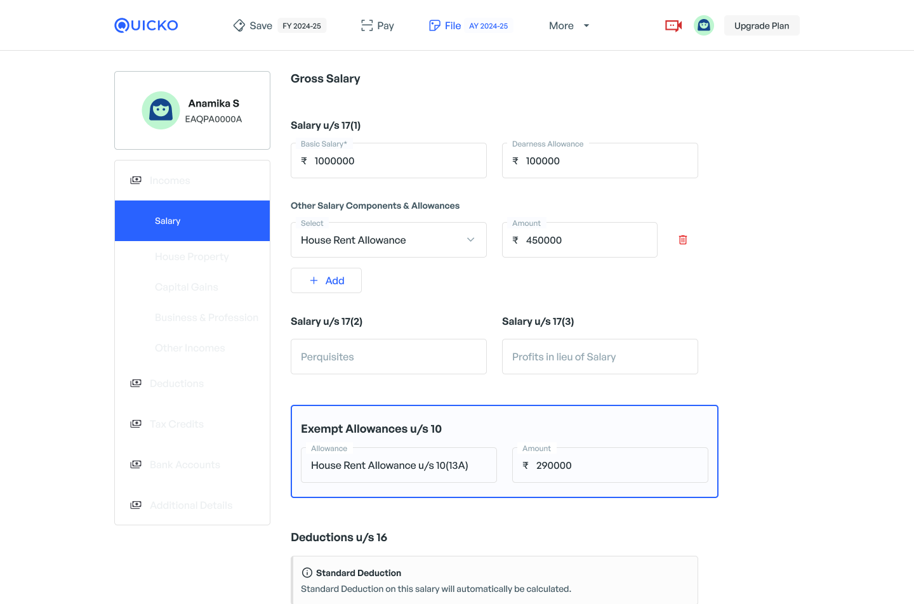
Task: Click the Dearness Allowance field
Action: (x=600, y=161)
